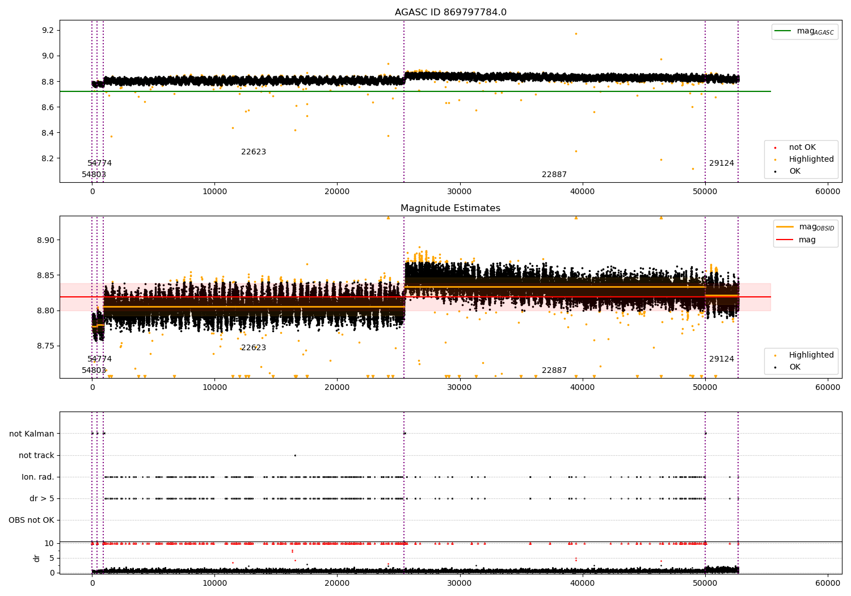The height and width of the screenshot is (596, 851).
Task: Click the 30000 x-tick under top plot
Action: 460,192
